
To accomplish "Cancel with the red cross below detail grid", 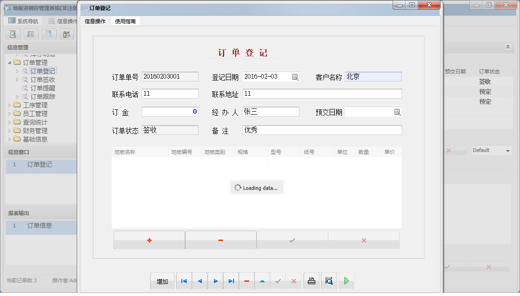I will [364, 240].
